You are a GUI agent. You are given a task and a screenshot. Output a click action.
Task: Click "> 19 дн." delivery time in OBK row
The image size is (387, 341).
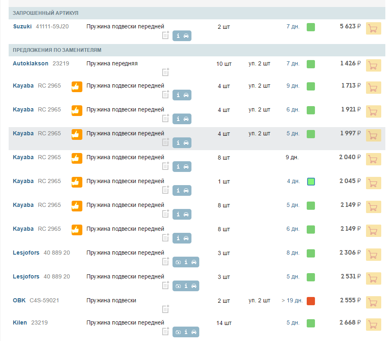tap(292, 301)
